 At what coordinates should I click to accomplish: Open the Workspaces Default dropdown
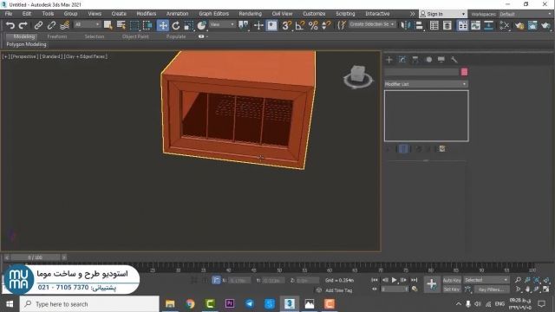click(526, 14)
